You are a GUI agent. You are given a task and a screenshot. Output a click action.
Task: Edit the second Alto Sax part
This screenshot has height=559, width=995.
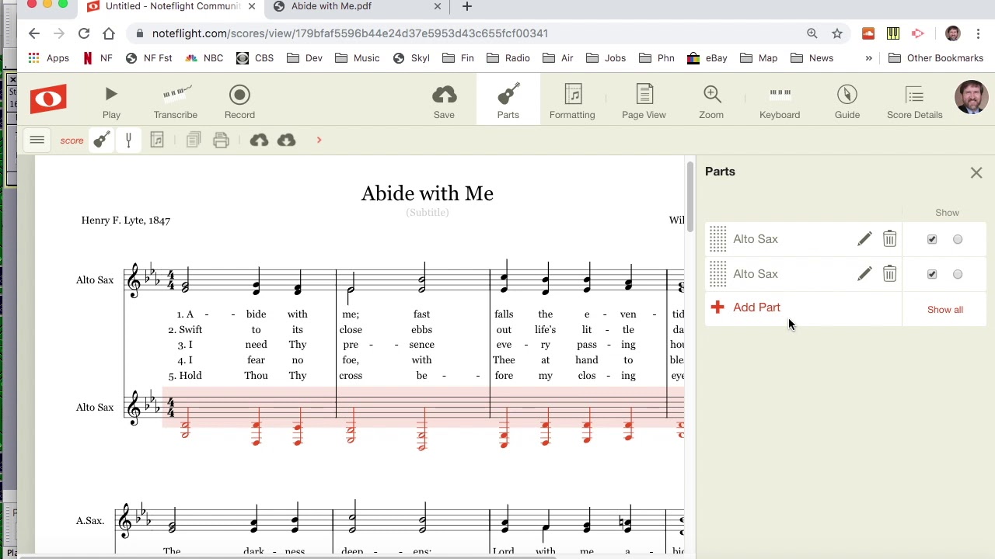pyautogui.click(x=864, y=274)
